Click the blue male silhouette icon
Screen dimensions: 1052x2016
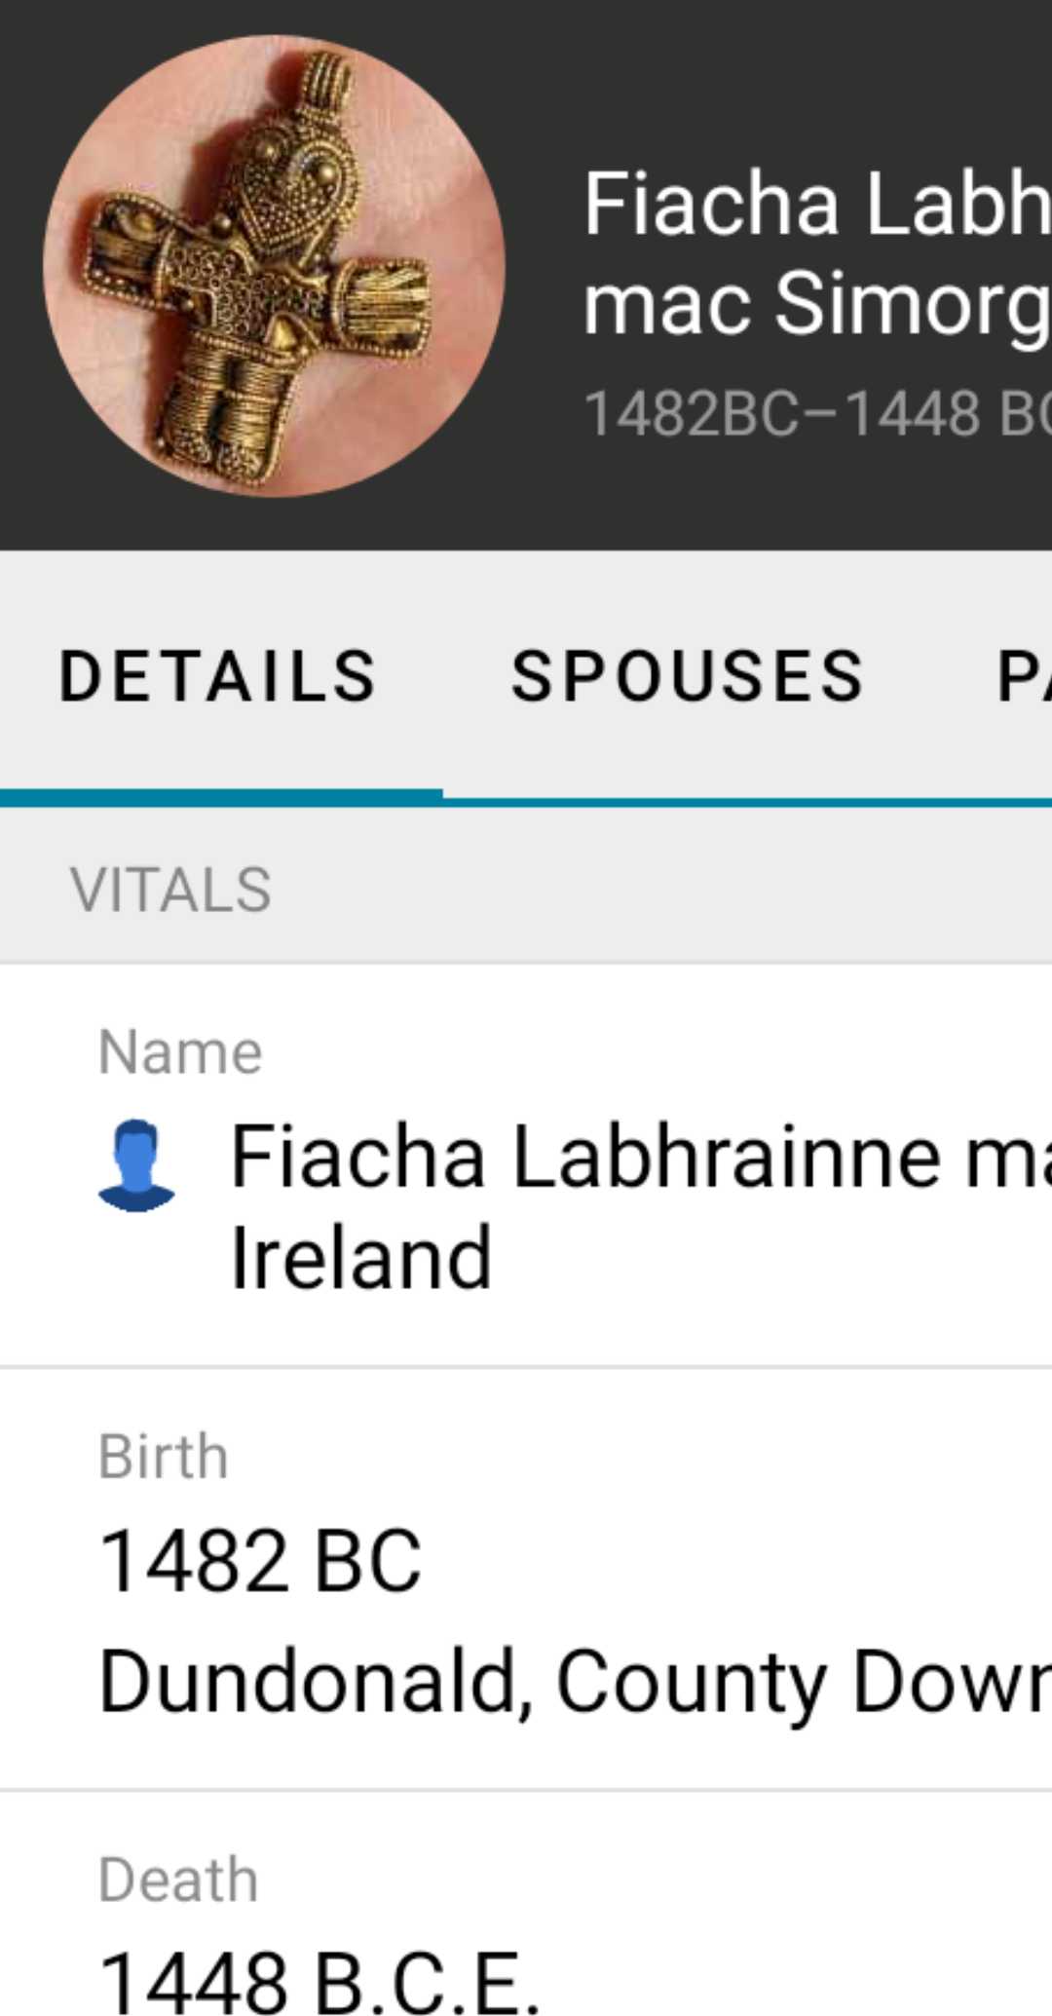[136, 1165]
